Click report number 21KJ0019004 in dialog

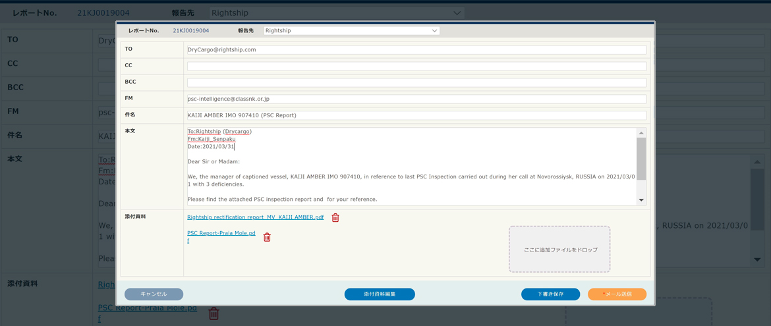click(x=191, y=30)
